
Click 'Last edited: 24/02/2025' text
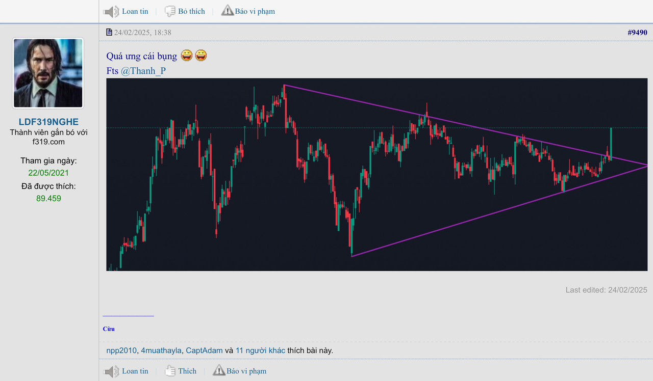(606, 290)
